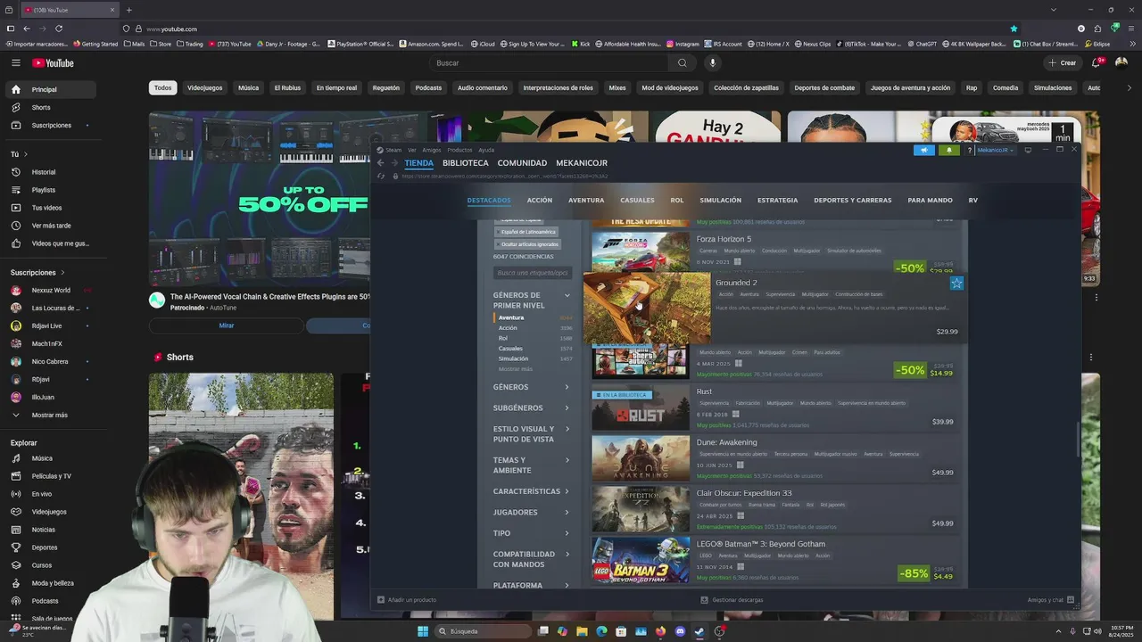Screen dimensions: 1142x642
Task: Open the Forza Horizon 5 thumbnail
Action: point(641,251)
